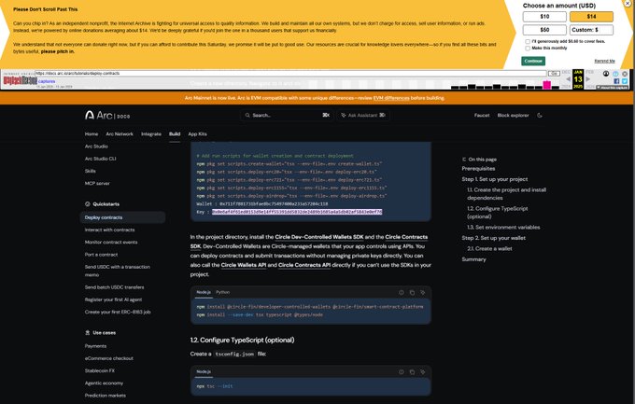The image size is (635, 404).
Task: Jump to Summary in page outline
Action: 473,259
